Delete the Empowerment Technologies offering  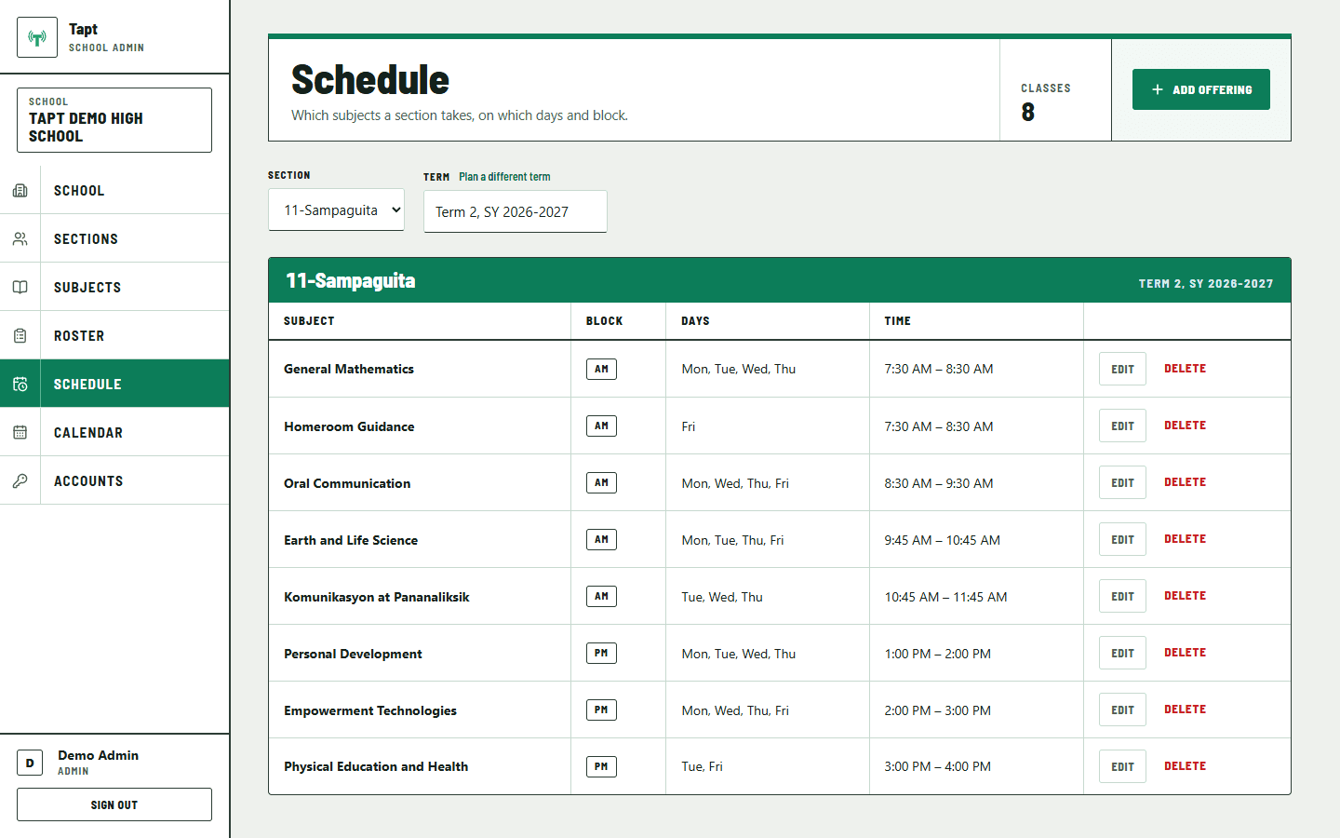(1185, 710)
